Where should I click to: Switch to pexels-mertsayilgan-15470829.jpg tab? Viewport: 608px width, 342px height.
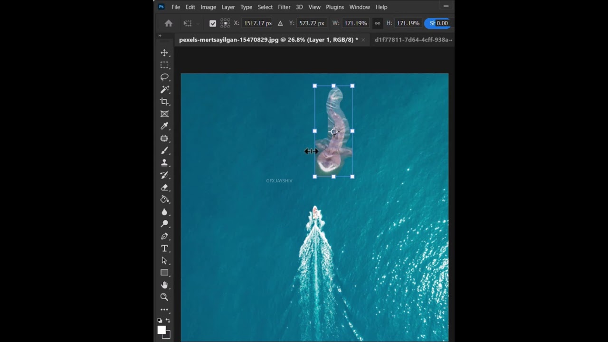click(268, 40)
